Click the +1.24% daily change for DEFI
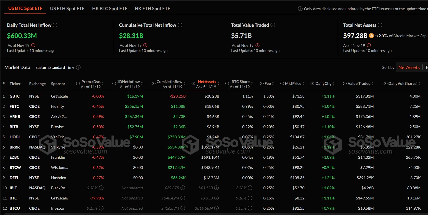Image resolution: width=428 pixels, height=215 pixels. (328, 178)
